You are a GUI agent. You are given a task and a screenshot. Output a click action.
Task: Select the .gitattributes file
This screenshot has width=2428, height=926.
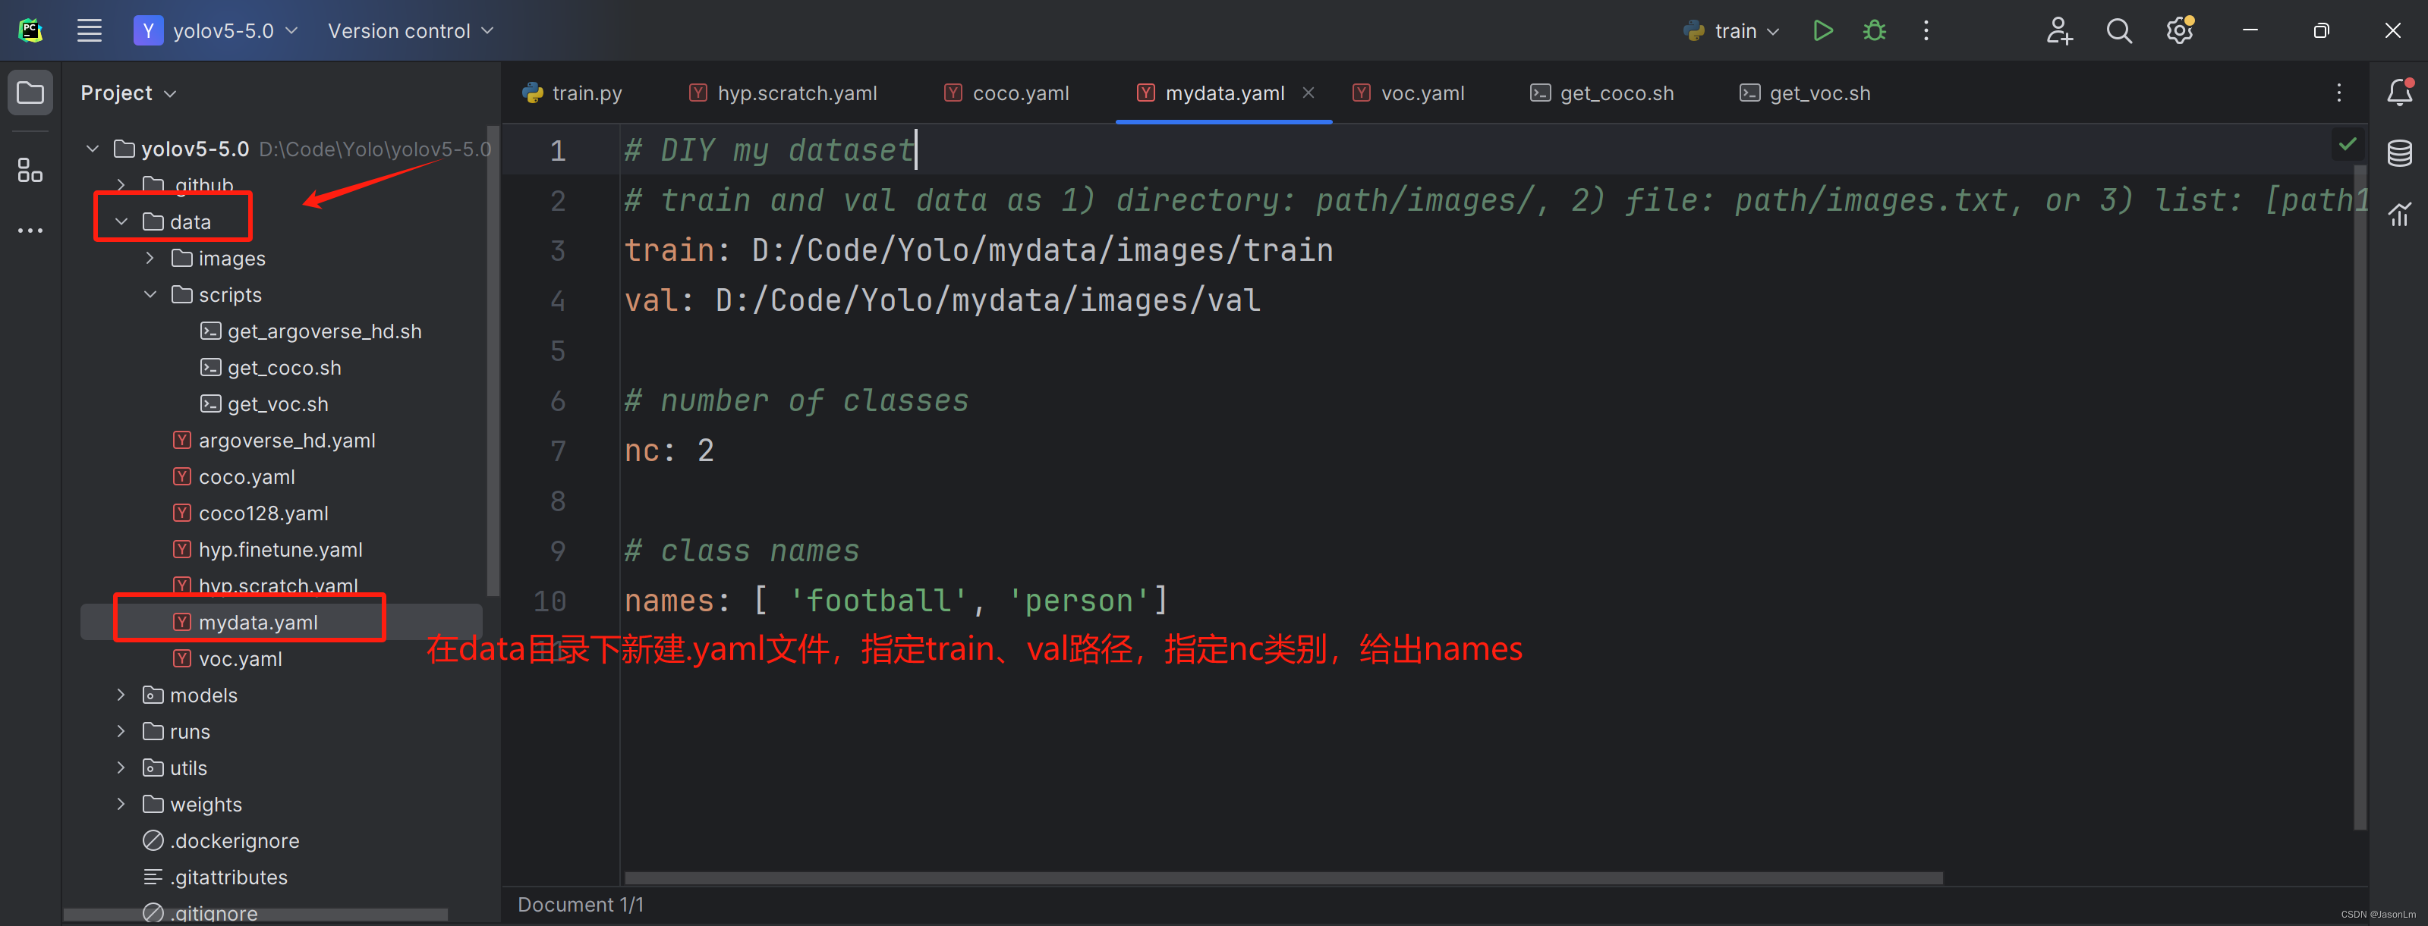pyautogui.click(x=215, y=876)
